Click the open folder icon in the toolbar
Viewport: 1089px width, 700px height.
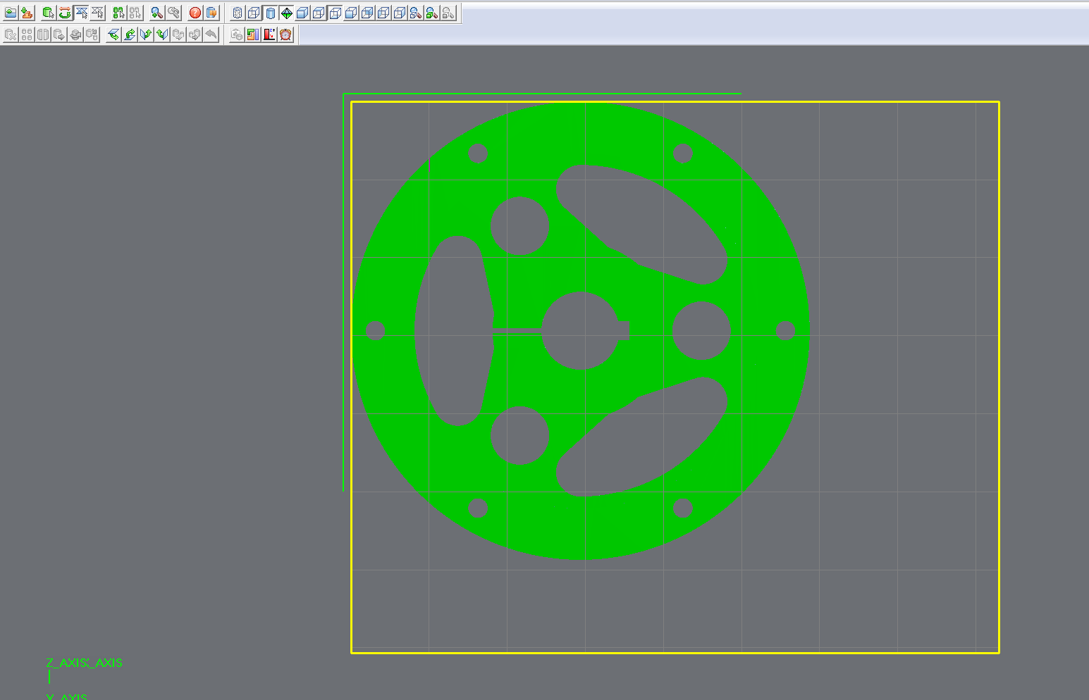point(11,13)
